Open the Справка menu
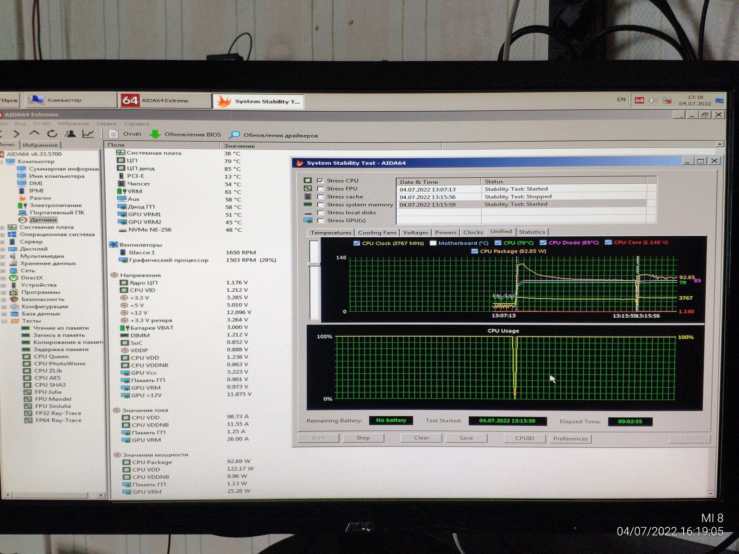This screenshot has height=554, width=739. [137, 124]
